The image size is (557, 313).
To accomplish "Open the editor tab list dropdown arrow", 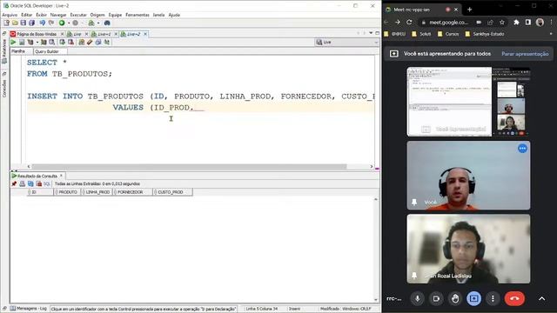I will click(371, 33).
